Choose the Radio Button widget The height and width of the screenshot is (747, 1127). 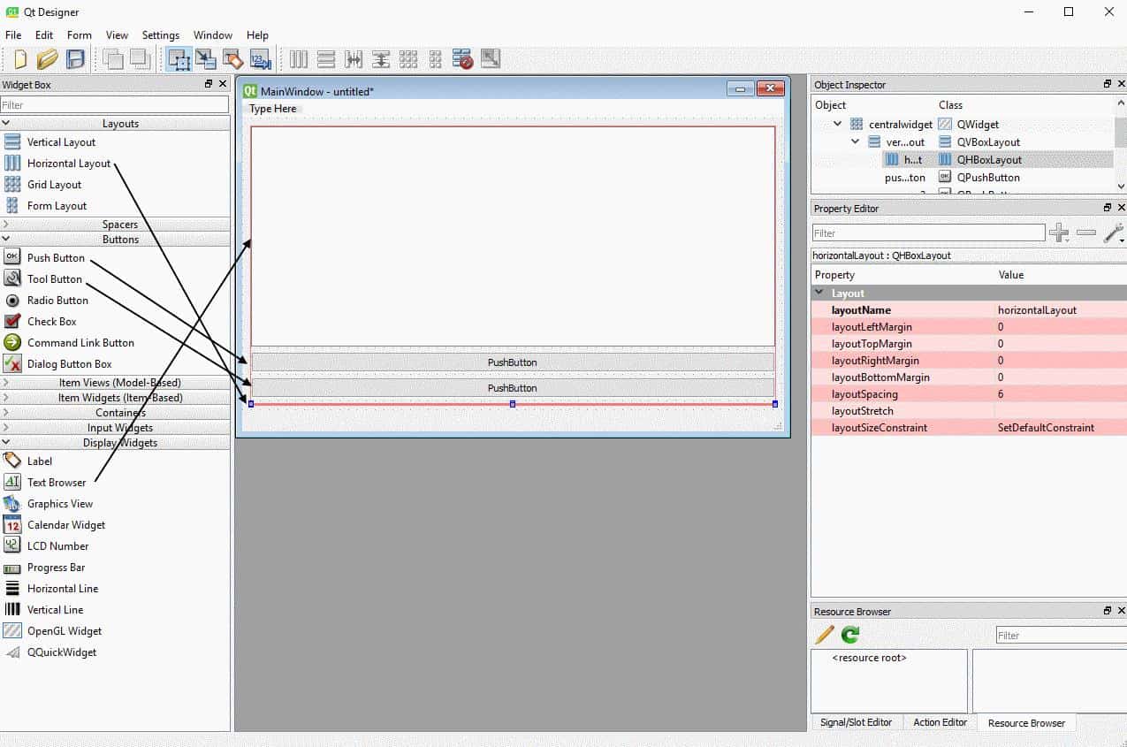pos(57,301)
